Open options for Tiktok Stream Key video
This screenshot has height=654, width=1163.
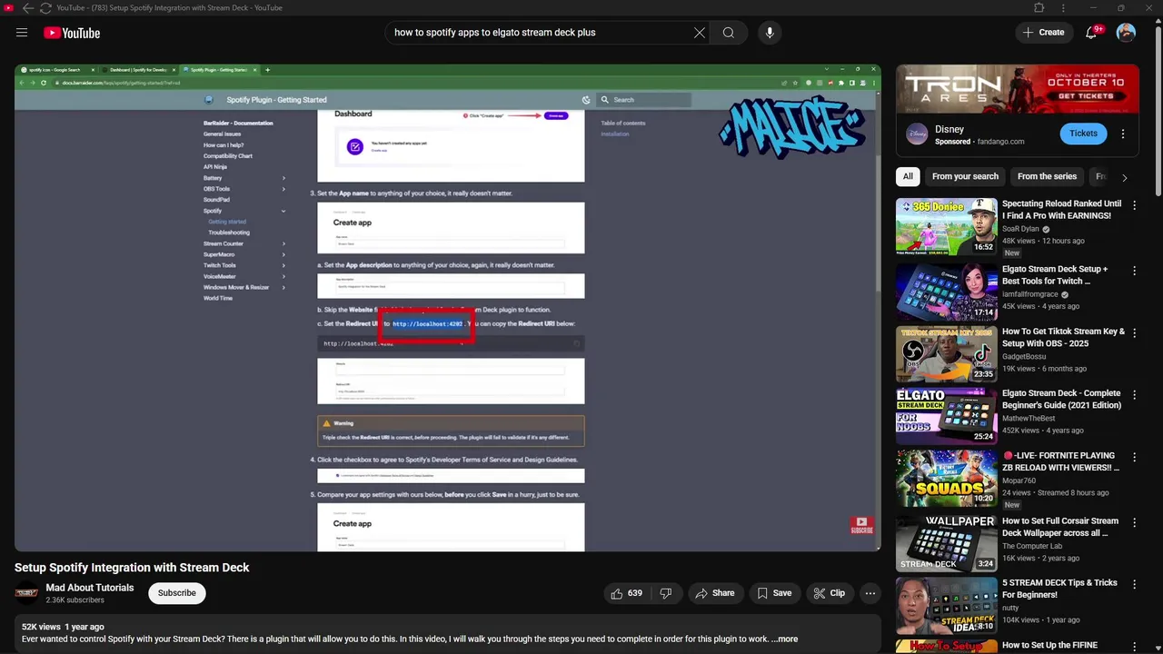1134,332
